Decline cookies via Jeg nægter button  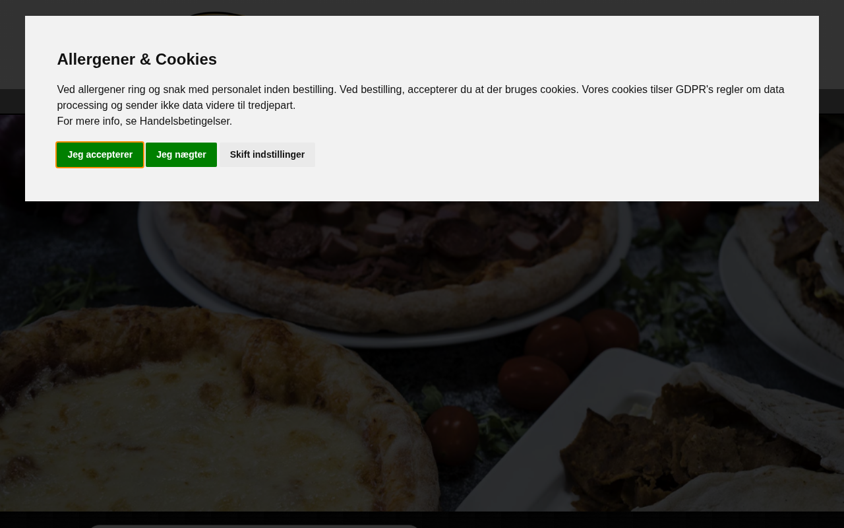point(181,154)
